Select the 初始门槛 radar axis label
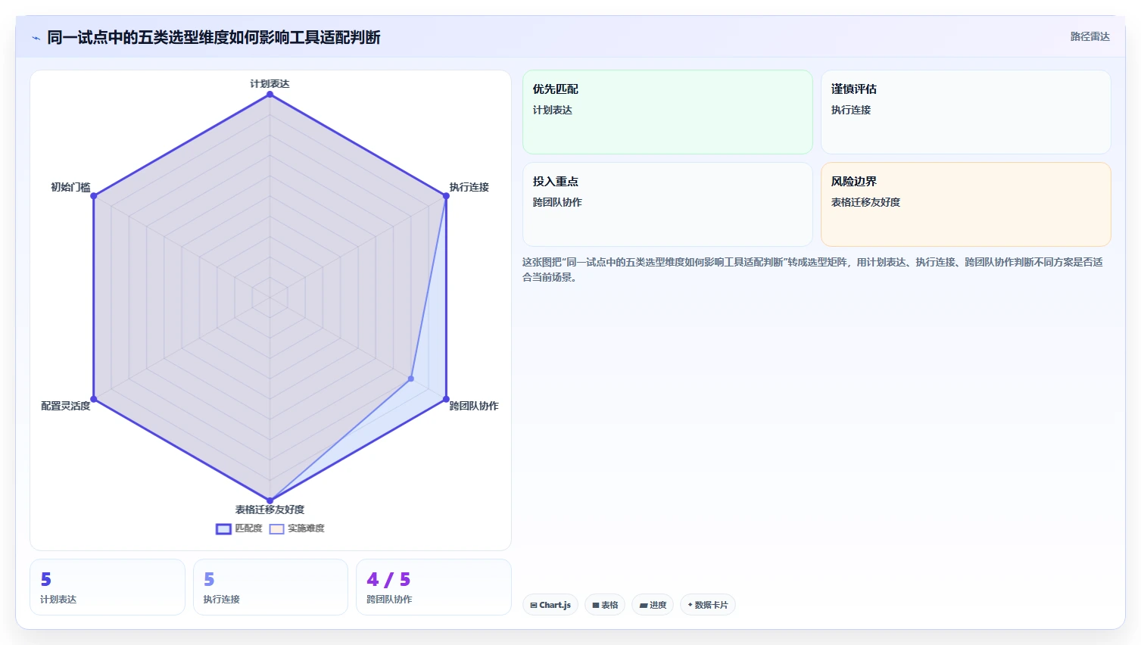The height and width of the screenshot is (645, 1141). (70, 187)
